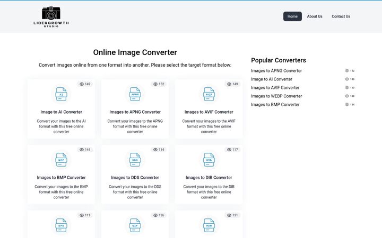This screenshot has height=238, width=382.
Task: Select Image to AI Converter in Popular Converters
Action: (x=272, y=79)
